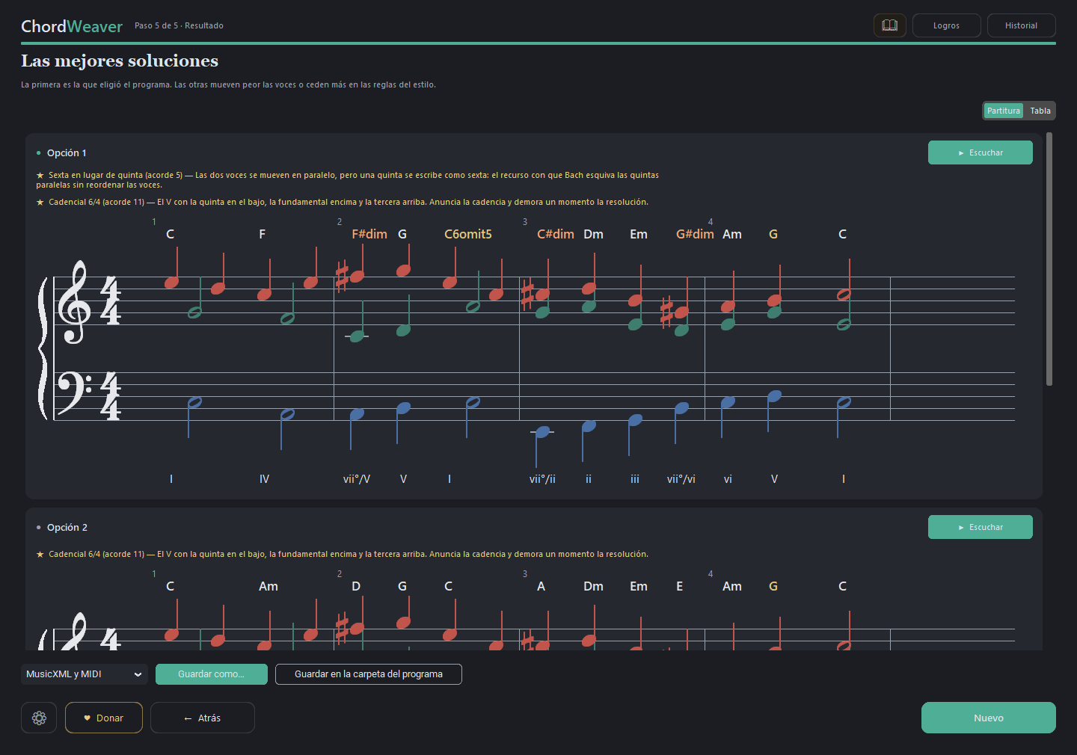
Task: Open Historial history
Action: (x=1021, y=25)
